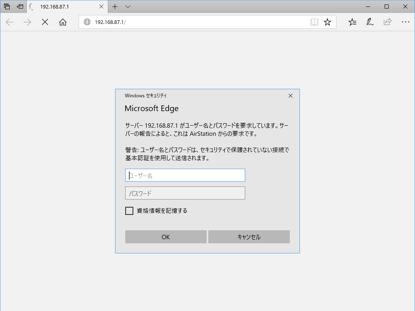Close the Windows セキュリティ dialog
415x311 pixels.
(x=291, y=96)
